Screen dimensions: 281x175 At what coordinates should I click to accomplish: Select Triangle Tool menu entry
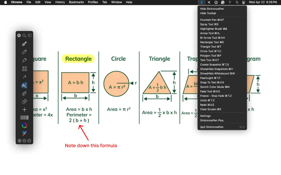click(x=222, y=46)
